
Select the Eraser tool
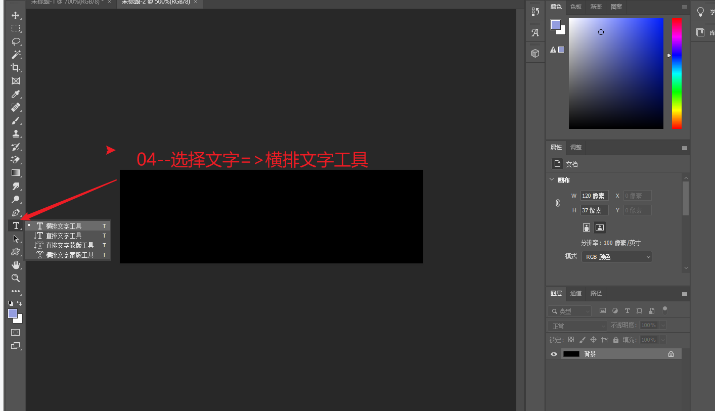click(16, 160)
